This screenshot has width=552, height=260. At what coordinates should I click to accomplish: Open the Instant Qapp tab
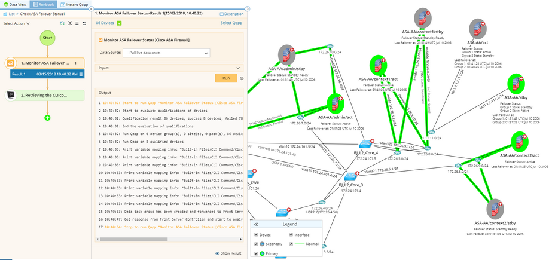pyautogui.click(x=73, y=5)
